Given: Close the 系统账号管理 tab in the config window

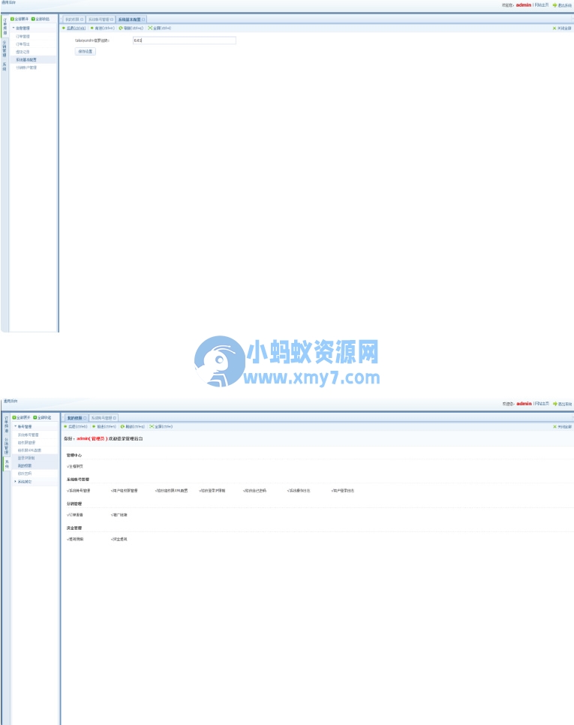Looking at the screenshot, I should 111,20.
